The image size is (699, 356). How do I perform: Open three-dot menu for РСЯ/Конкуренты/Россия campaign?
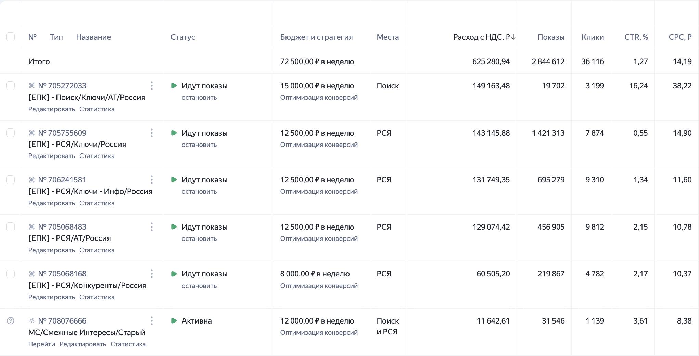[152, 274]
